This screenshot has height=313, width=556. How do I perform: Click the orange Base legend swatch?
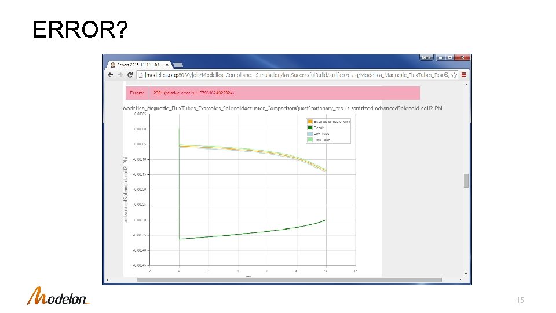310,122
